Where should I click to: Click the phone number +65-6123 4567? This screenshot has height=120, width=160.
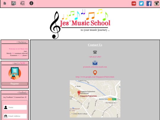click(95, 57)
